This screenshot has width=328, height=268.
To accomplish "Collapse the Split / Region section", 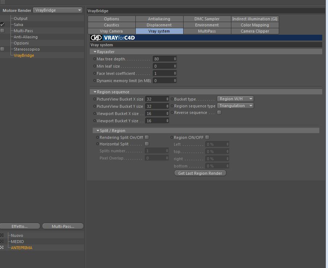I will coord(98,131).
